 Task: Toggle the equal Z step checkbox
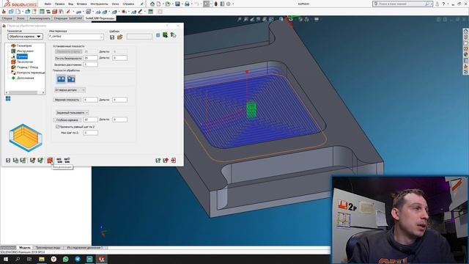pyautogui.click(x=57, y=127)
